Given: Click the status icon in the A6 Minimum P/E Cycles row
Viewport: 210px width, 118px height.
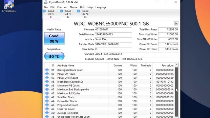Looking at the screenshot, I should click(47, 85).
